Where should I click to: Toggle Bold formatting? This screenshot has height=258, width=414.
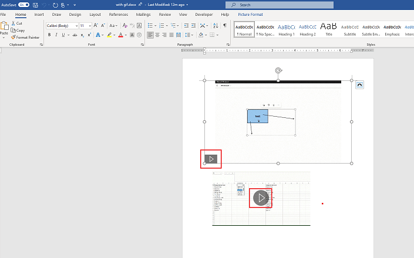click(49, 35)
